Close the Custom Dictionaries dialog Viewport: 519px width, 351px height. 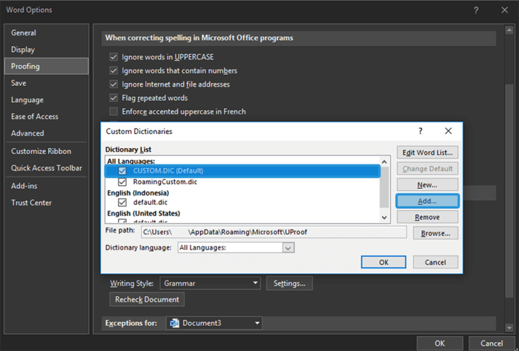448,131
